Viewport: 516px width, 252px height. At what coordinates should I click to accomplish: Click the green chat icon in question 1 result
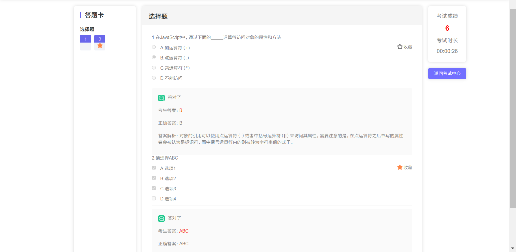pyautogui.click(x=161, y=98)
